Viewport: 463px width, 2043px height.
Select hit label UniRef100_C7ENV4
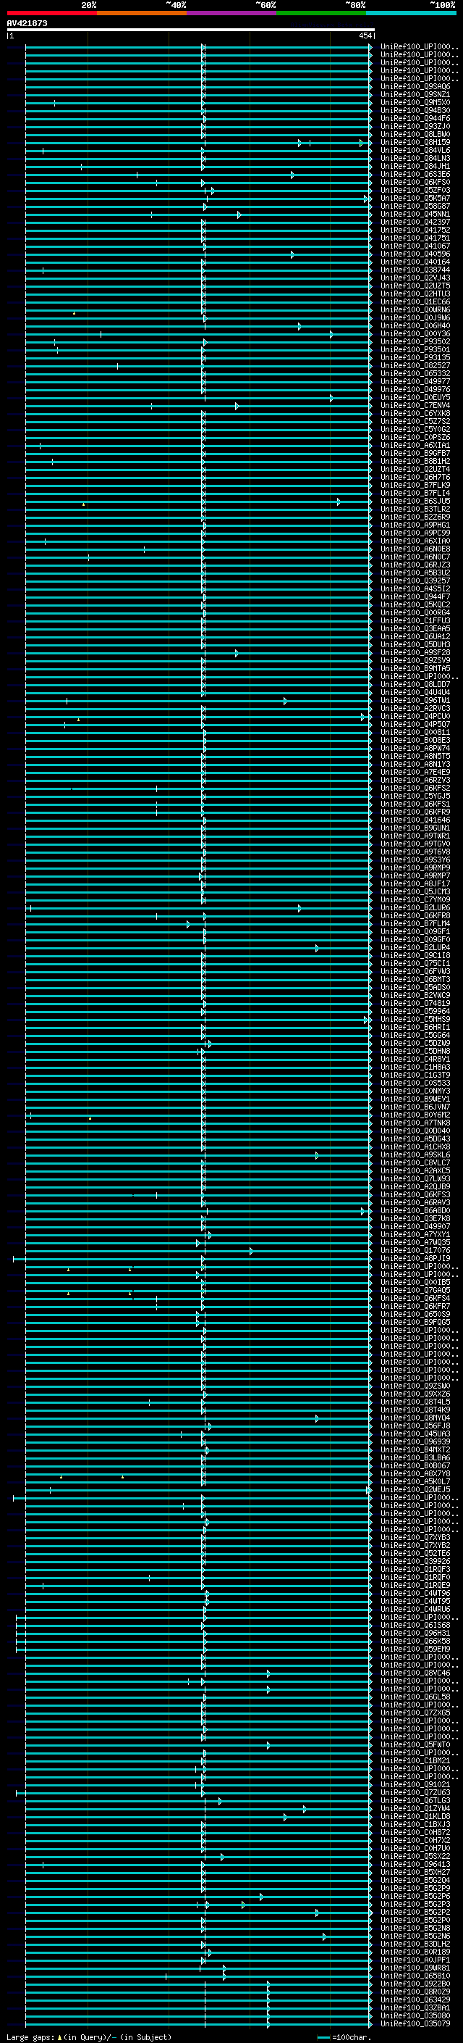415,406
